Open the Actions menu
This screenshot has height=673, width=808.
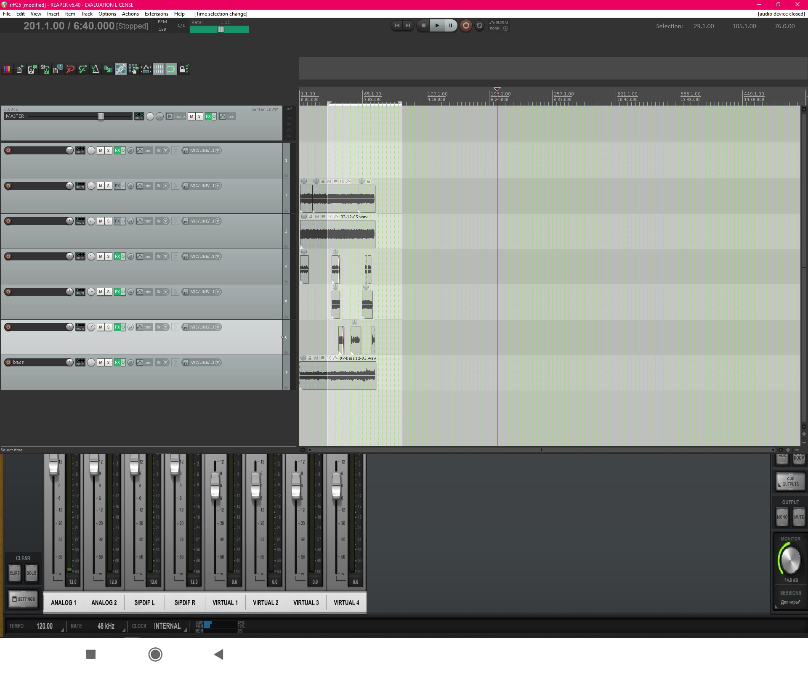point(130,14)
